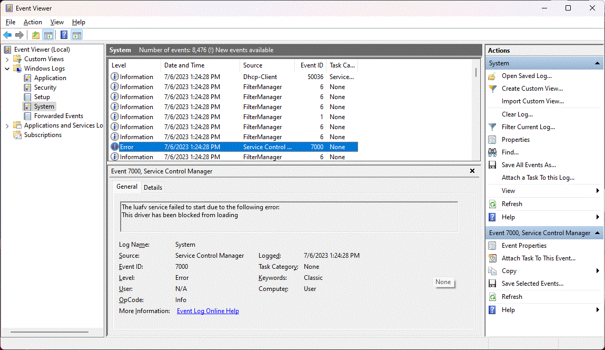The height and width of the screenshot is (350, 605).
Task: Click the Find binoculars icon
Action: [492, 152]
